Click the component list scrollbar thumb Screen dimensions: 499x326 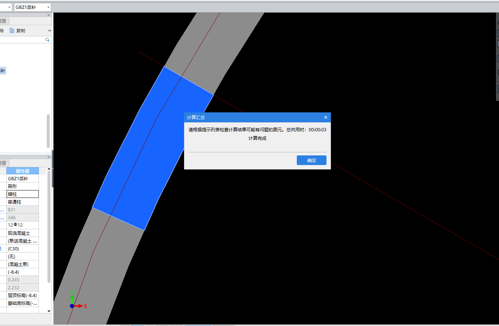tap(48, 131)
